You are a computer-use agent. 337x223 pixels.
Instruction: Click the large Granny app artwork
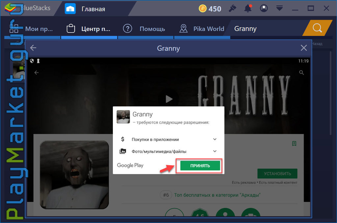click(x=74, y=175)
